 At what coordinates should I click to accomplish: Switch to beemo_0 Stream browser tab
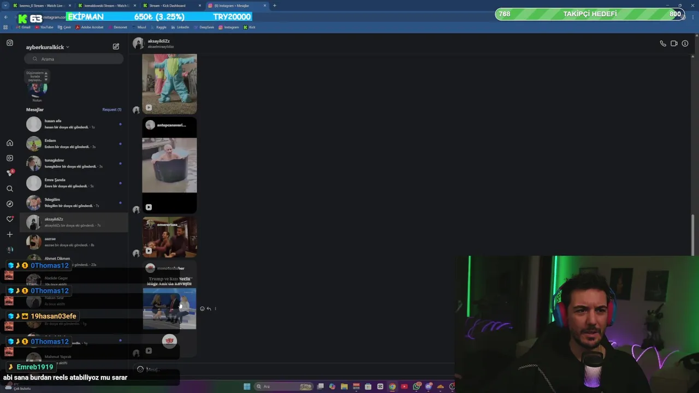point(41,5)
